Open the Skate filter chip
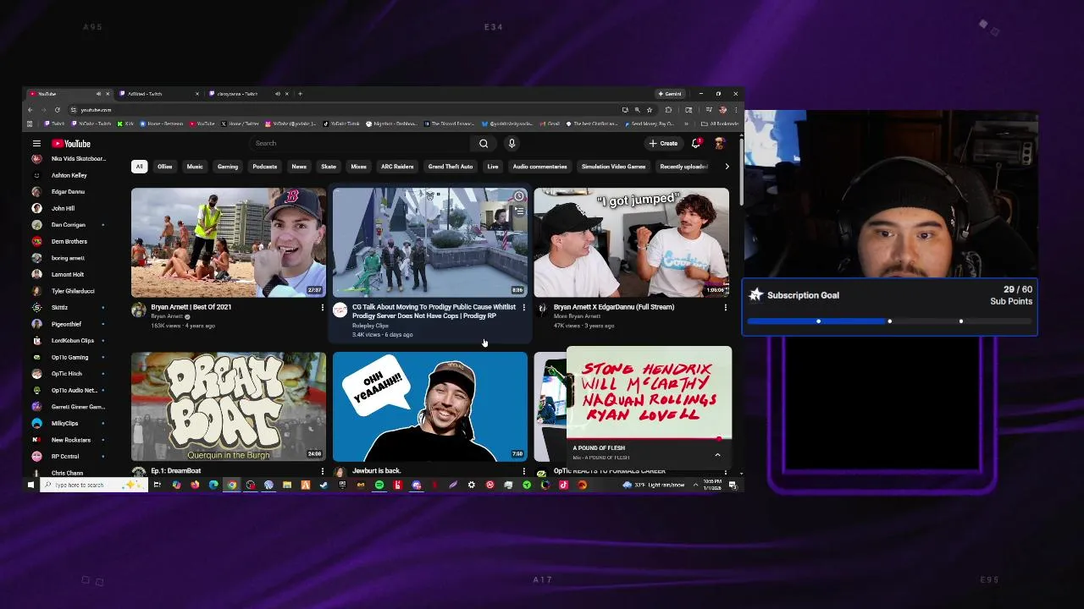Image resolution: width=1084 pixels, height=609 pixels. pos(329,167)
